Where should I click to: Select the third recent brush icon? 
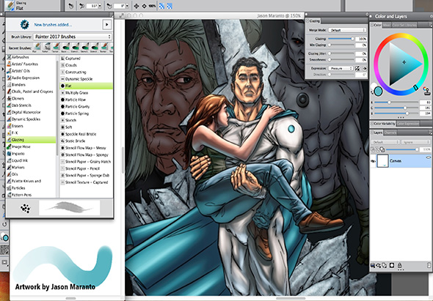pyautogui.click(x=57, y=47)
